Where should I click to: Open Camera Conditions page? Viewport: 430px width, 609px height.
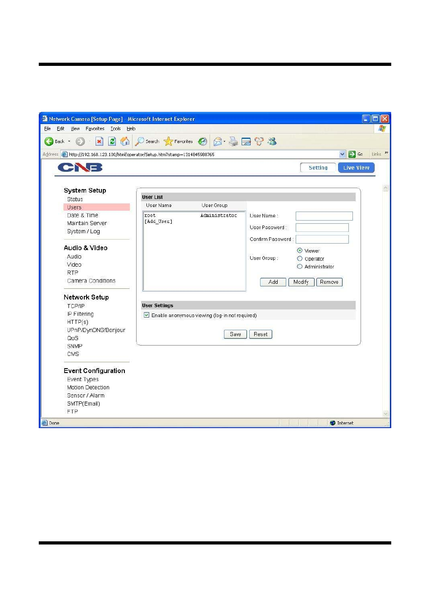91,281
